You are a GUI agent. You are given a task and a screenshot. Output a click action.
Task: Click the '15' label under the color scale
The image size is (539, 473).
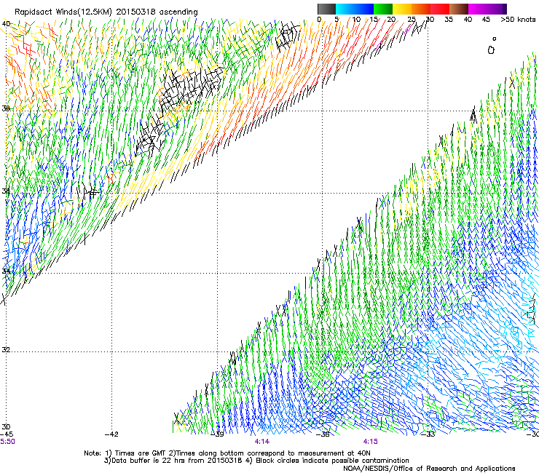374,20
